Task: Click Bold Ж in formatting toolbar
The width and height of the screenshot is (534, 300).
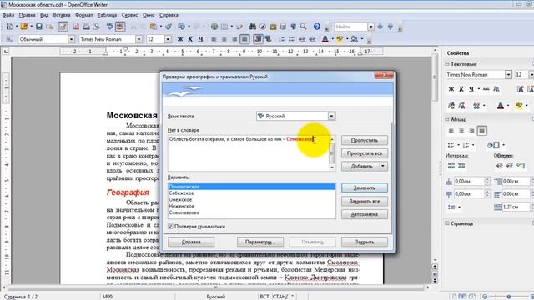Action: 180,39
